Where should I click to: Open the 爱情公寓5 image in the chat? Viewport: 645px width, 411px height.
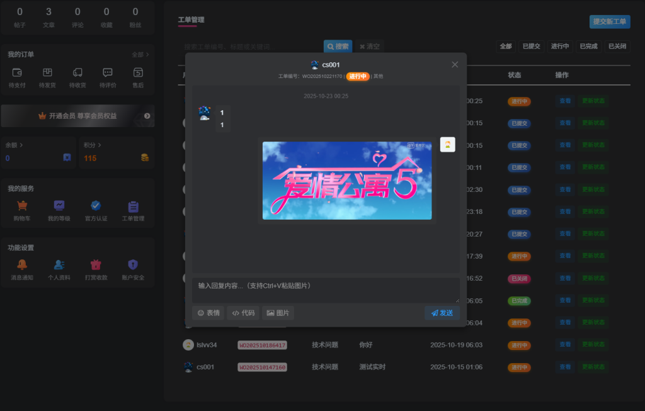pos(347,181)
